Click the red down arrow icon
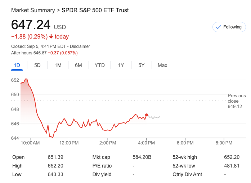 pos(51,37)
